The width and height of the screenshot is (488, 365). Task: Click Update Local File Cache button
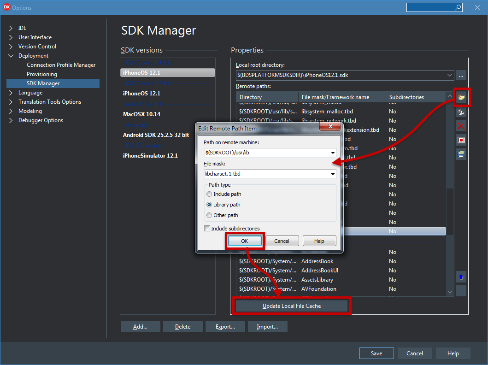point(292,306)
